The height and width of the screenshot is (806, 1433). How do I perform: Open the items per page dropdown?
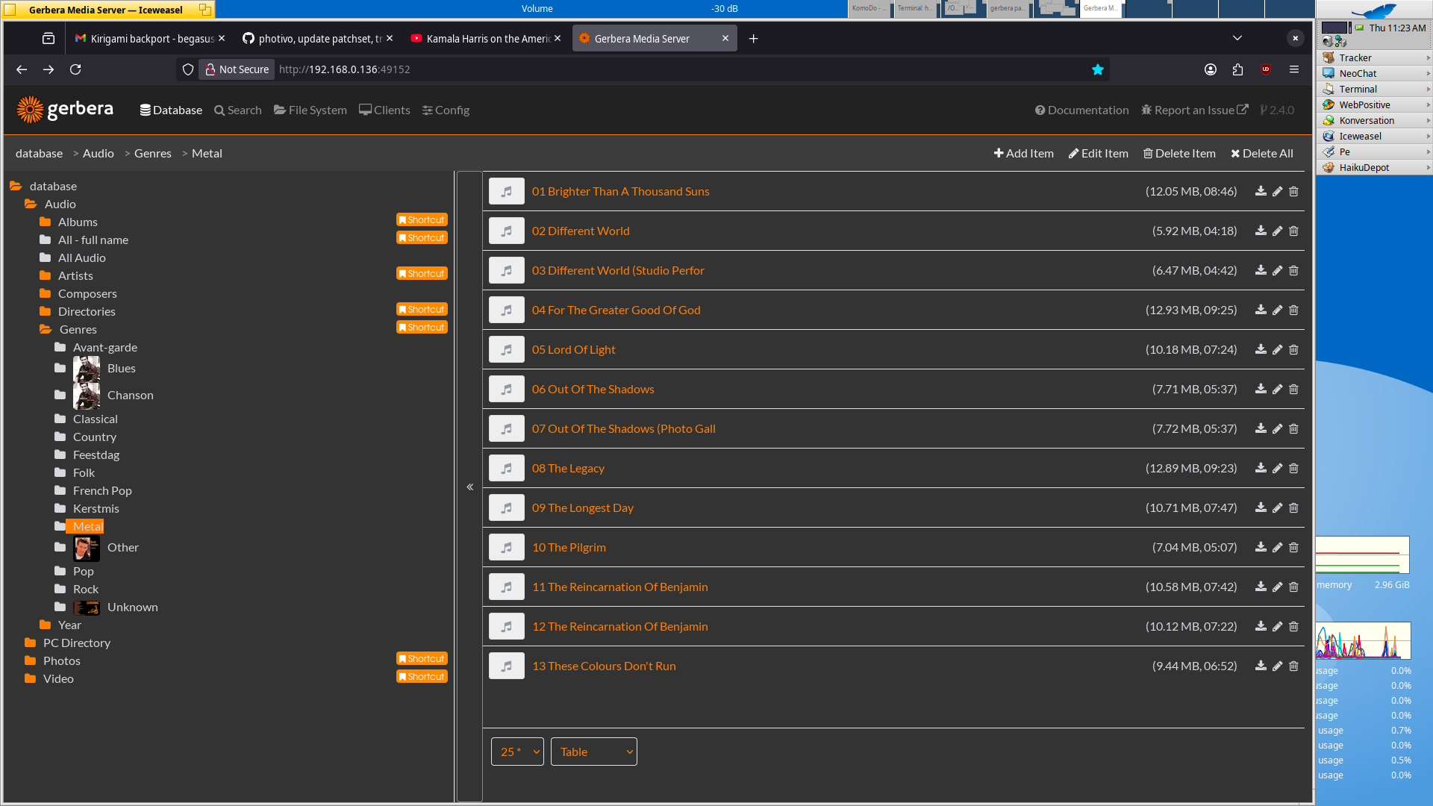click(517, 752)
